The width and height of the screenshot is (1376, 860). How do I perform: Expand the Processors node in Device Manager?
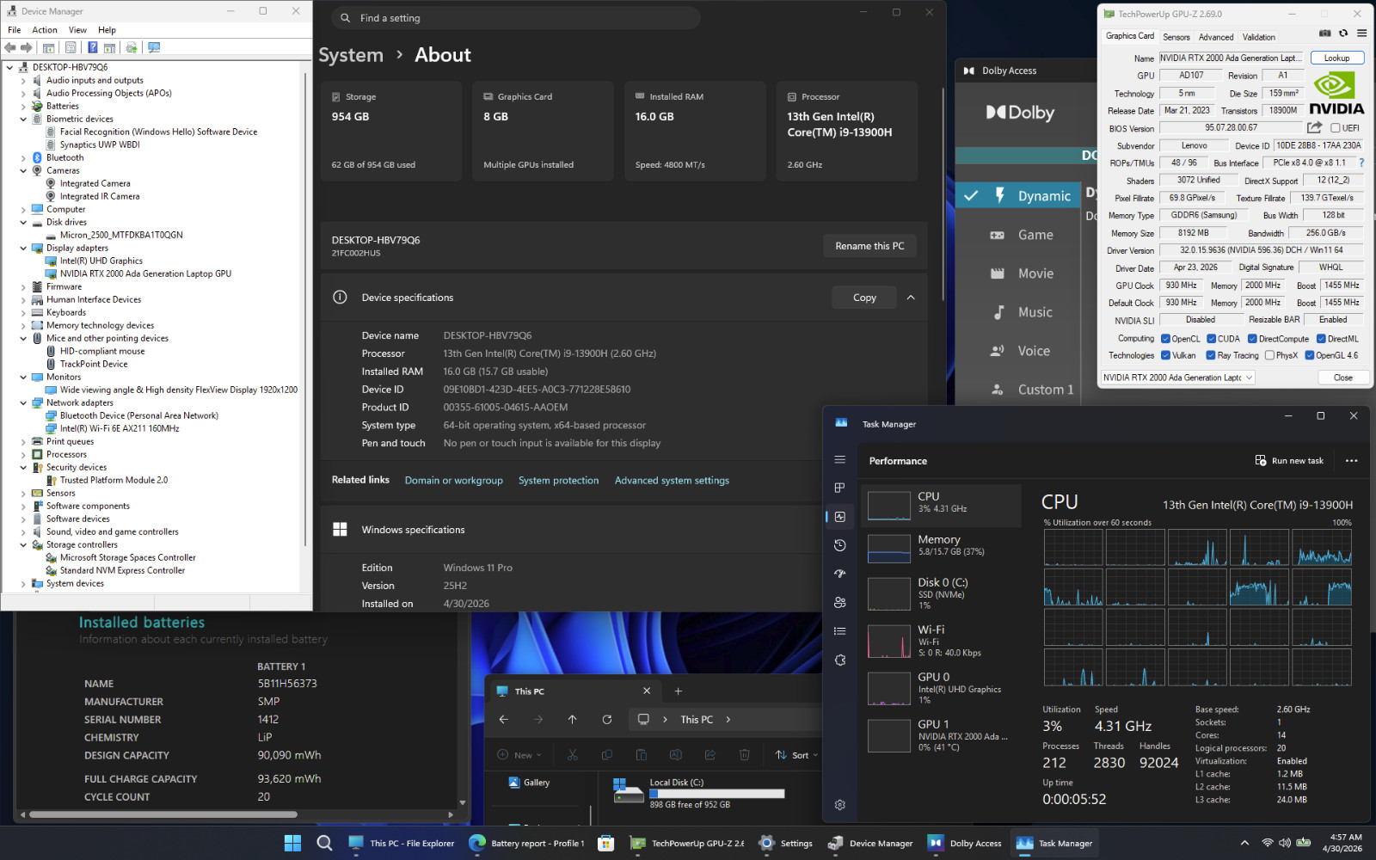(23, 455)
